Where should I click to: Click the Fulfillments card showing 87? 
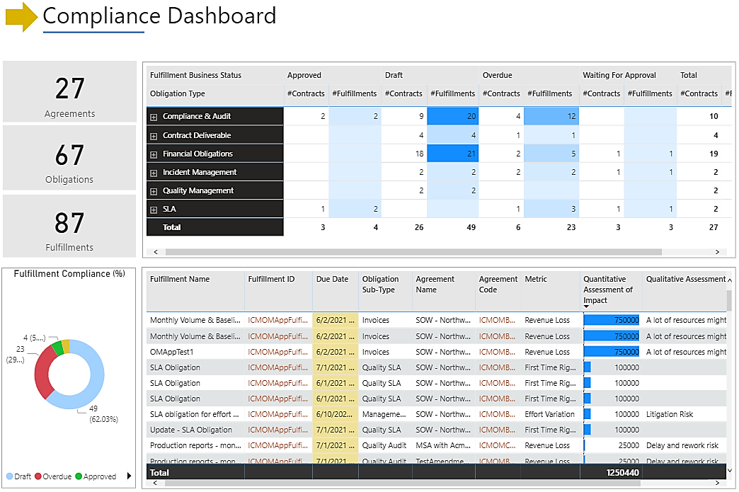click(x=69, y=226)
